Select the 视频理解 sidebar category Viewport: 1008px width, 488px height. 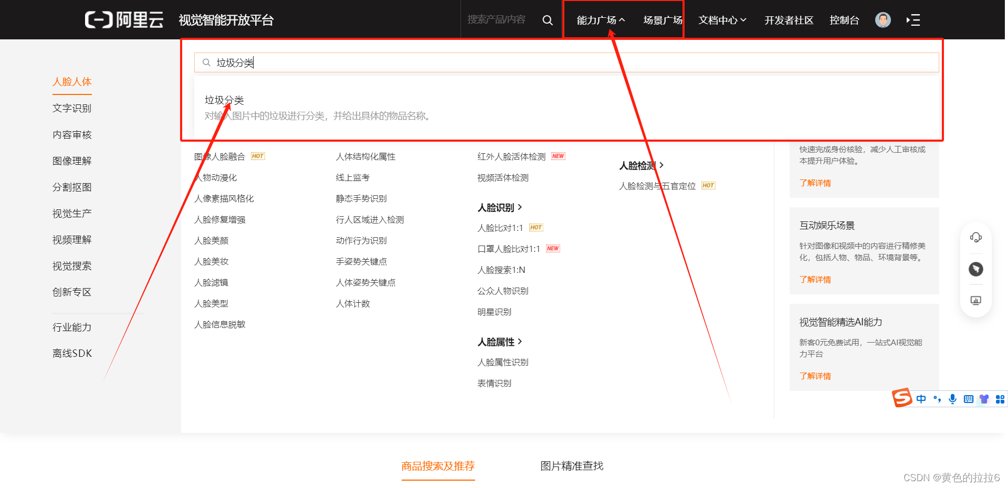click(72, 240)
